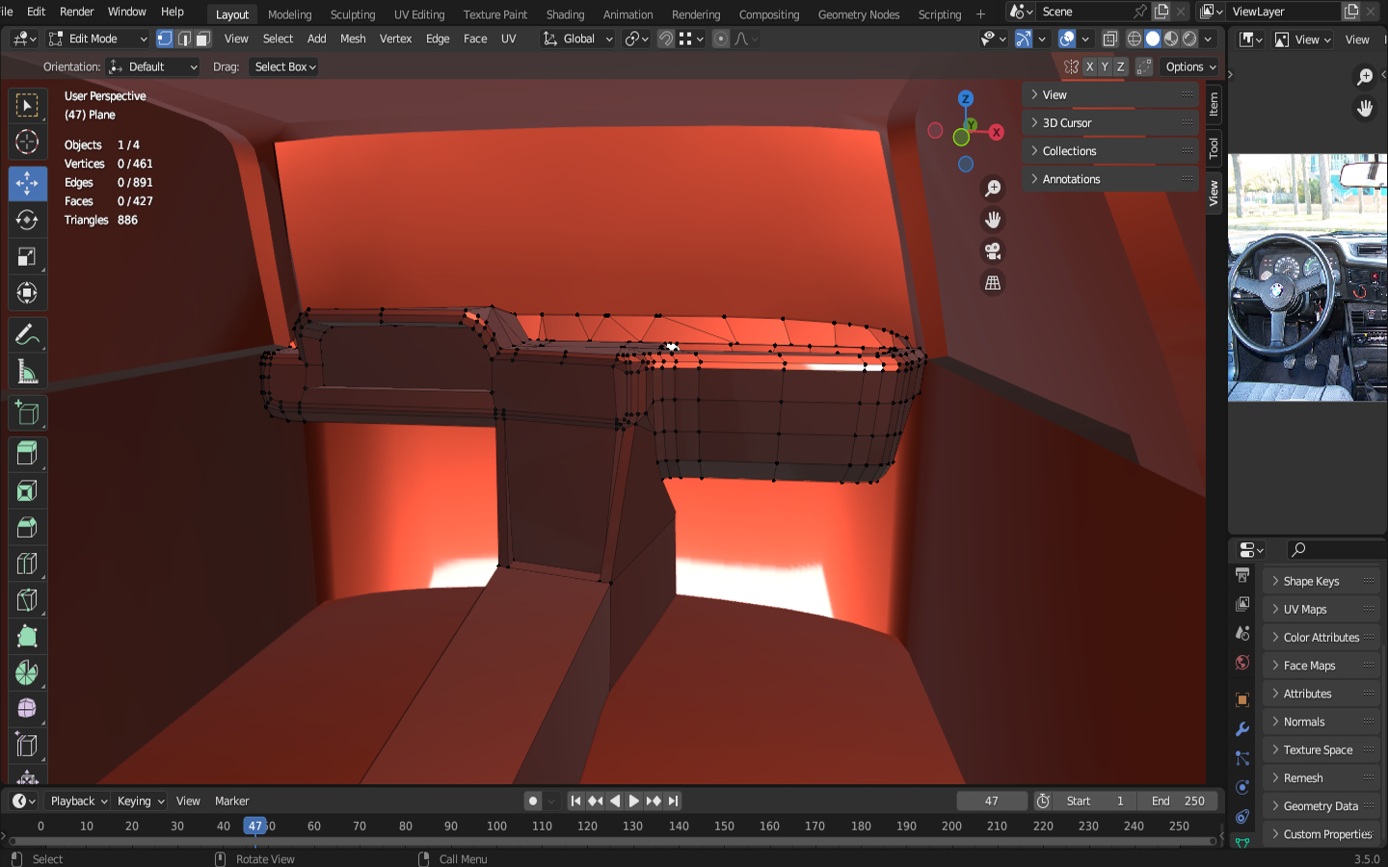Expand the UV Maps panel

[x=1321, y=609]
